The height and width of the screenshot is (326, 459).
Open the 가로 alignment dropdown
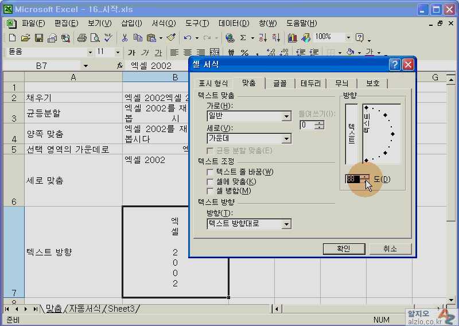pyautogui.click(x=286, y=117)
